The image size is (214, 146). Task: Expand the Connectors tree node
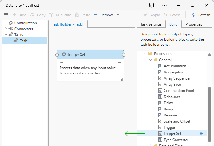(6, 29)
